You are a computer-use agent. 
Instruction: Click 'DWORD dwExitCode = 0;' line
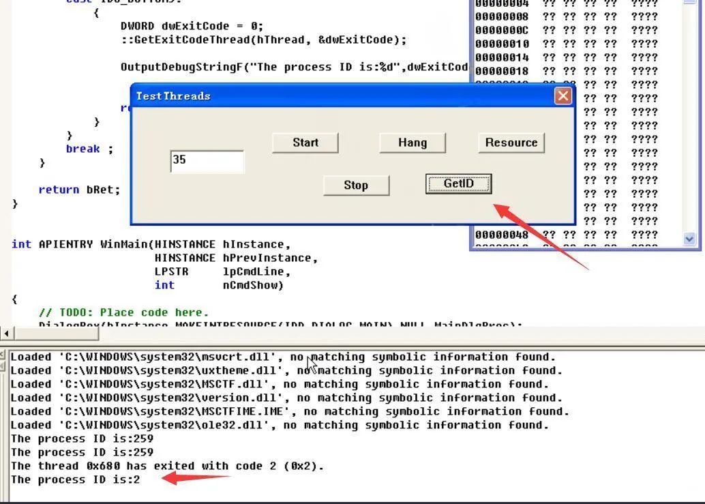tap(192, 26)
